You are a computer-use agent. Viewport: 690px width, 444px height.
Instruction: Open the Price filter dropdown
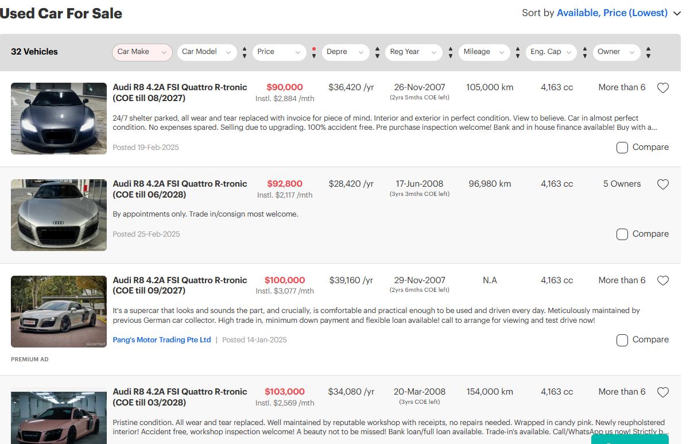click(279, 52)
